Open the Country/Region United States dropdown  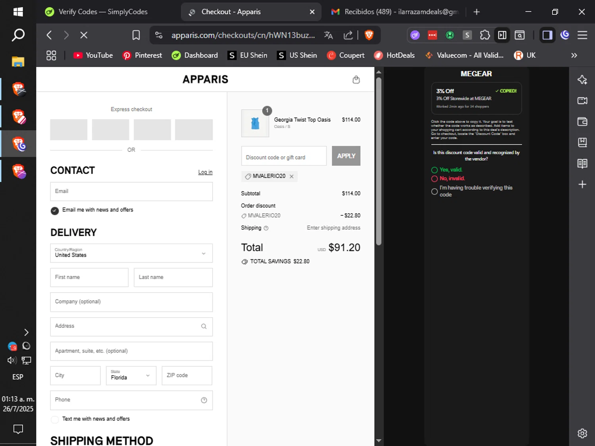pyautogui.click(x=131, y=253)
